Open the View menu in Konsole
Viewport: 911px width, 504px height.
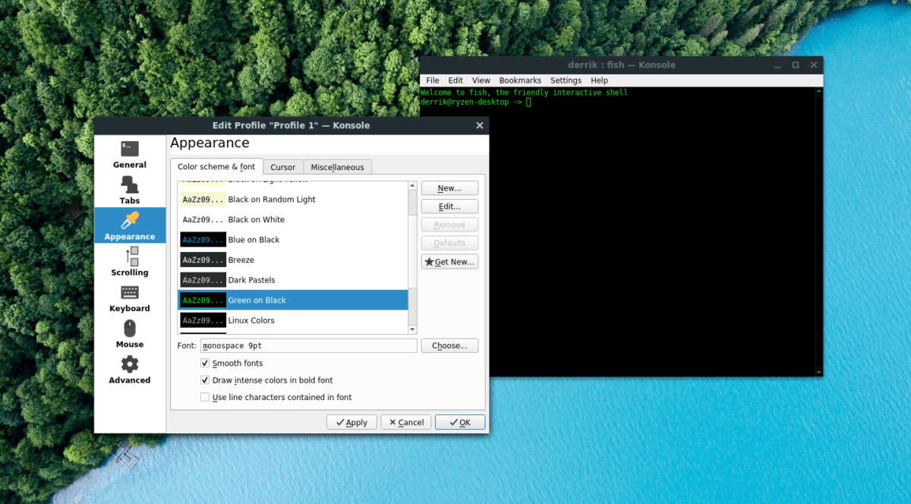coord(481,80)
